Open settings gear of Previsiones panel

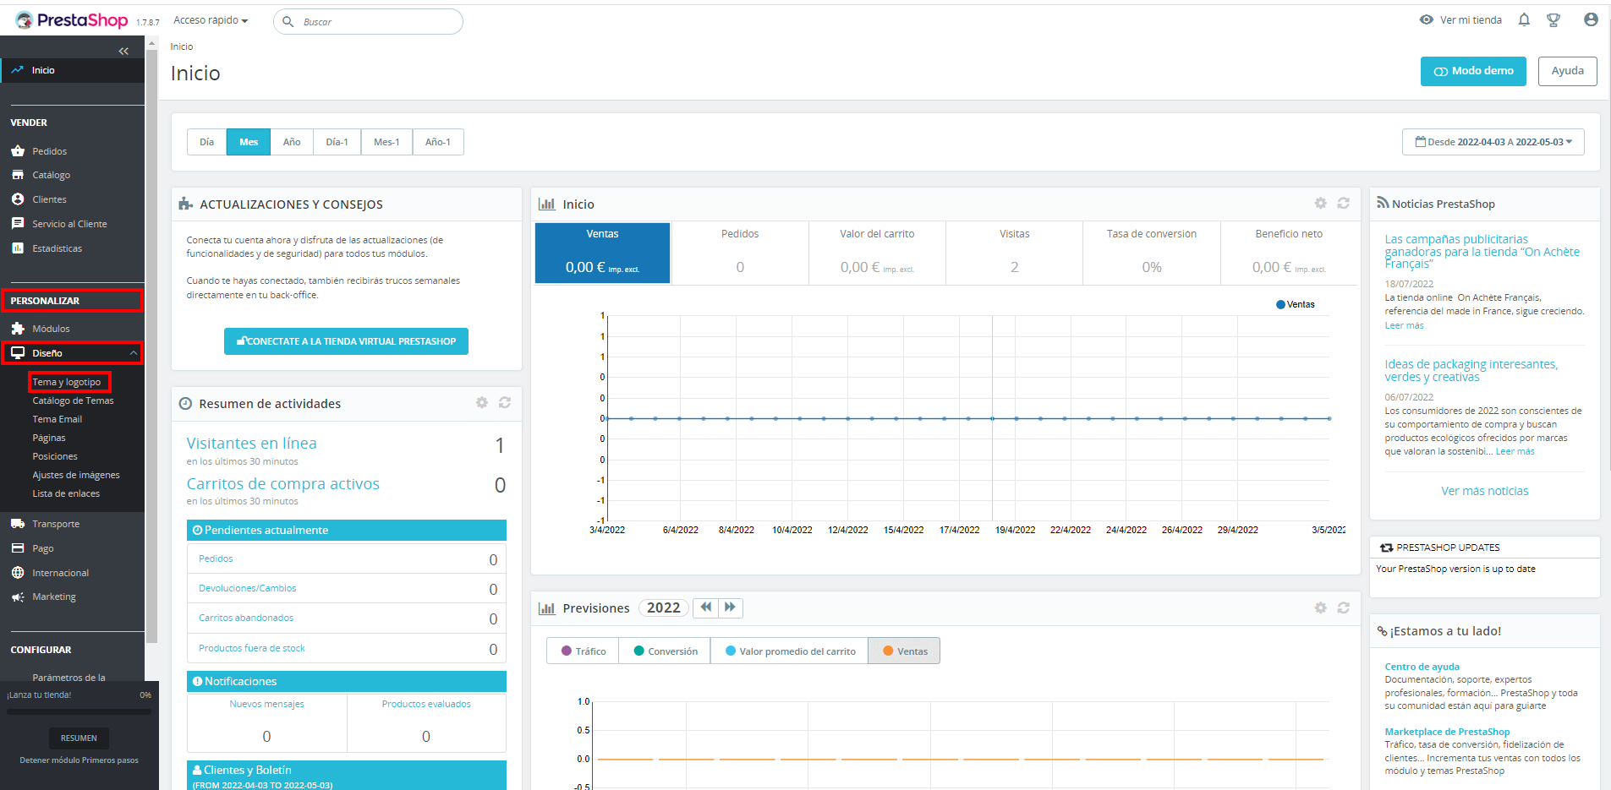pos(1320,607)
